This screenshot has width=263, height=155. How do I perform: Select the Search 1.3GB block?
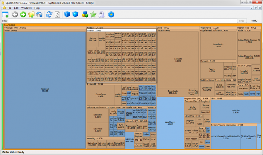[212, 70]
